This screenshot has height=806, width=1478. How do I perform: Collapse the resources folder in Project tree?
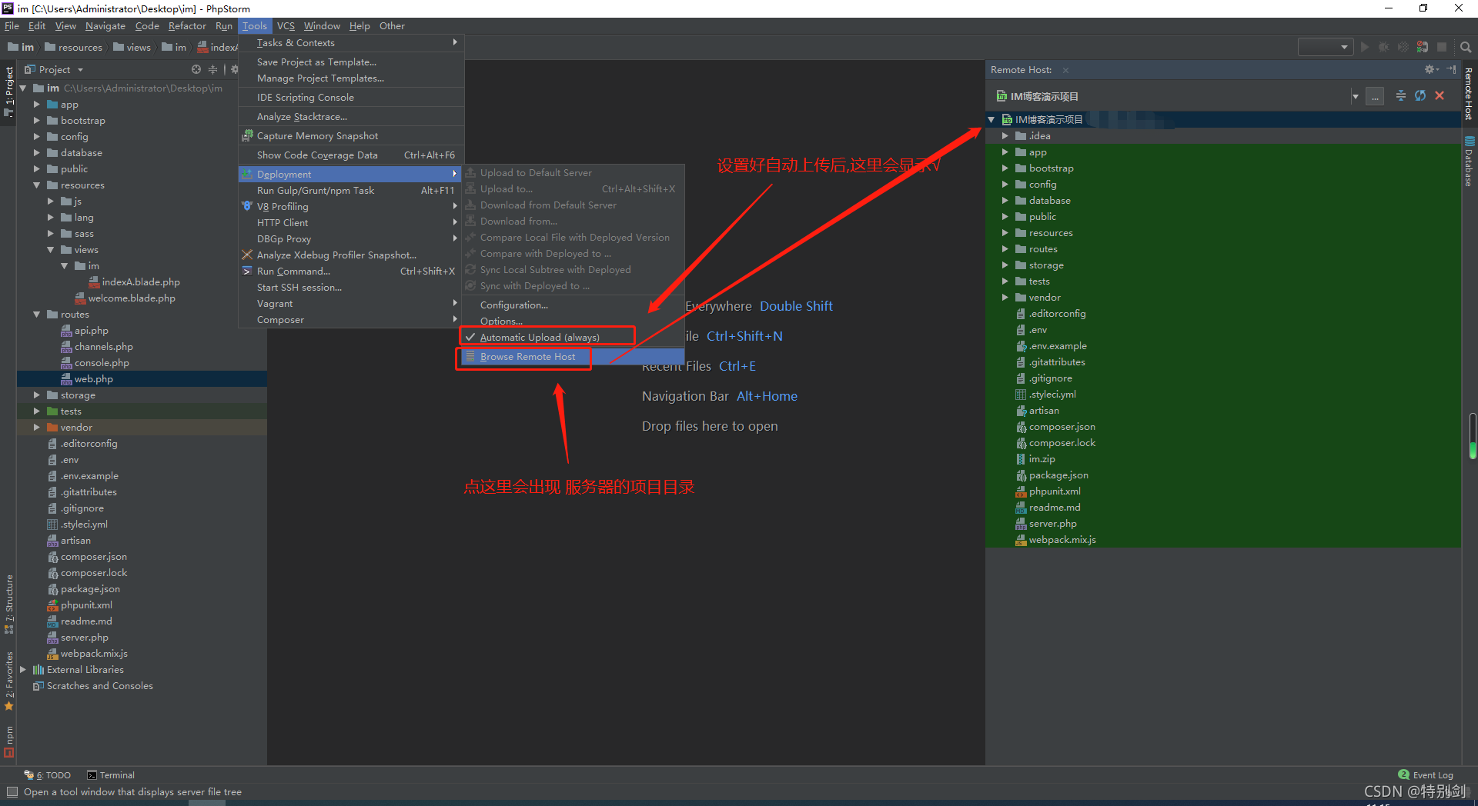36,185
